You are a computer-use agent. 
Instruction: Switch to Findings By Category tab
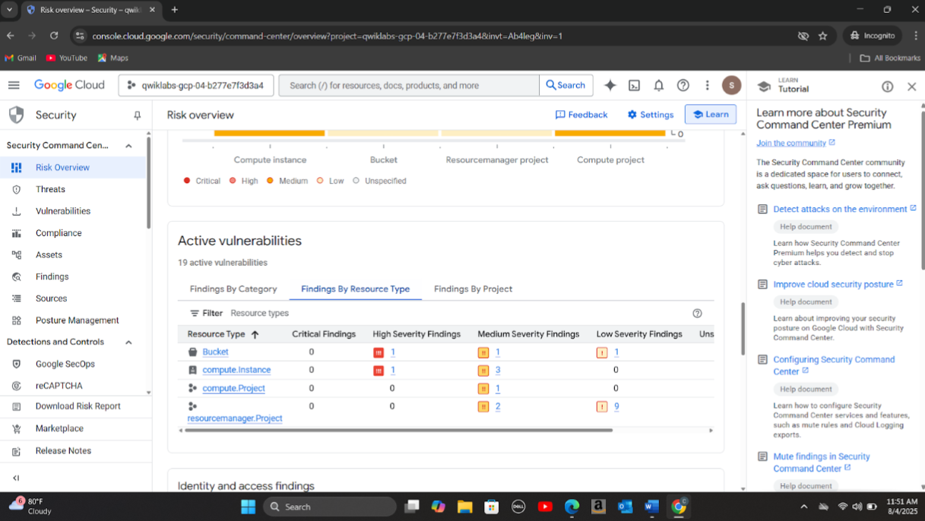(x=233, y=289)
